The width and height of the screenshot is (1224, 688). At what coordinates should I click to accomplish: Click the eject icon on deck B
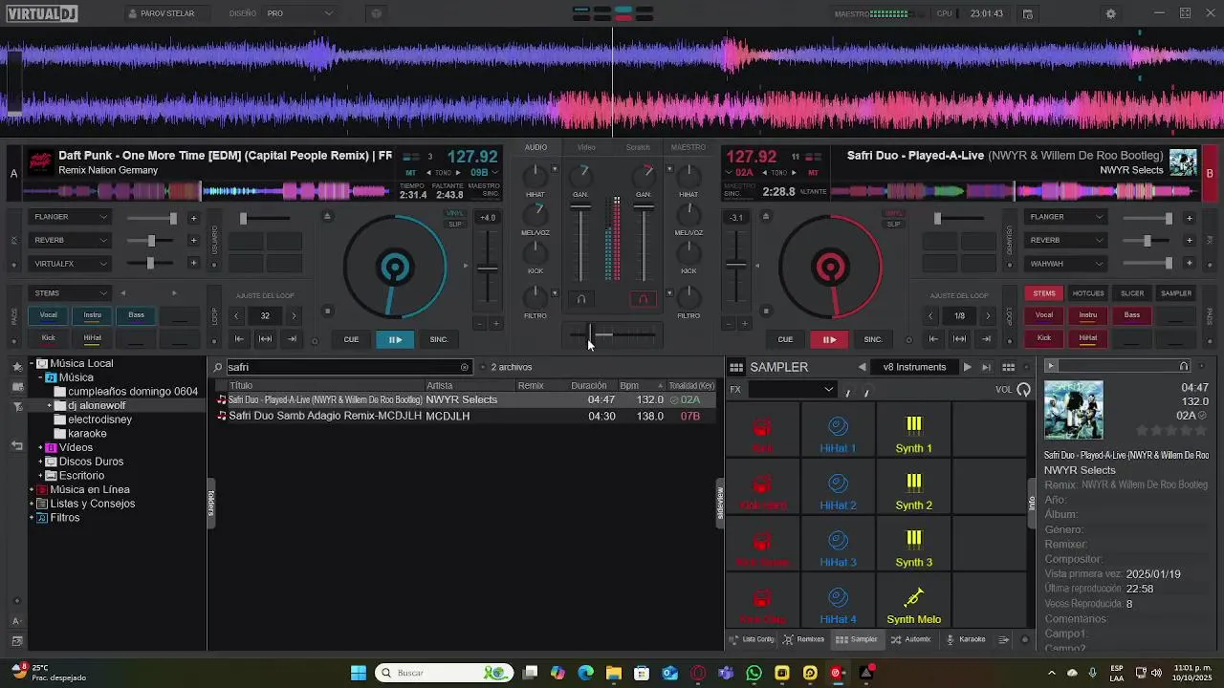(765, 216)
